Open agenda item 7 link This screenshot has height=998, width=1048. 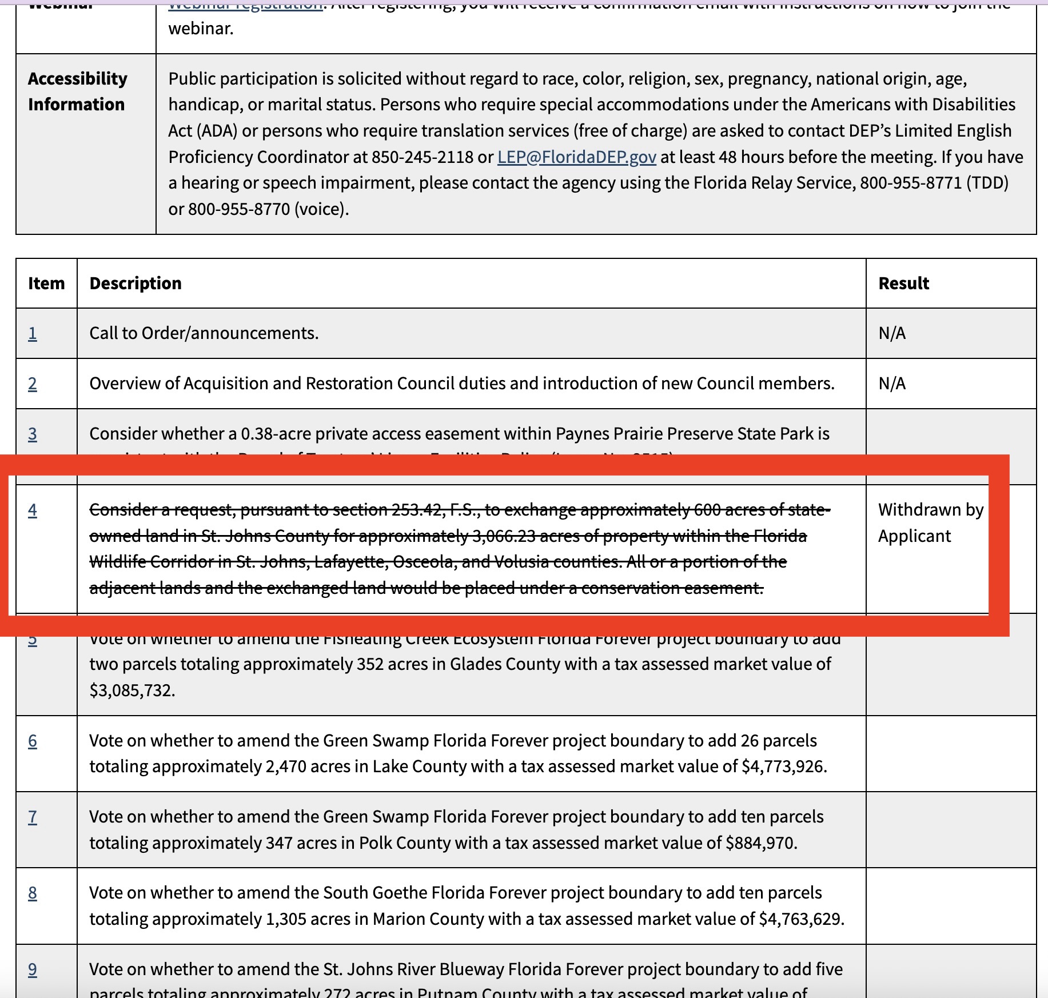33,817
